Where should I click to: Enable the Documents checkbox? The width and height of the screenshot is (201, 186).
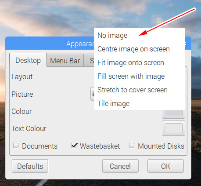click(x=16, y=146)
